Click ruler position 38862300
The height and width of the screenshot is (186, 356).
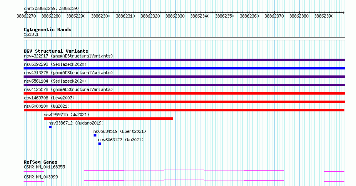100,16
